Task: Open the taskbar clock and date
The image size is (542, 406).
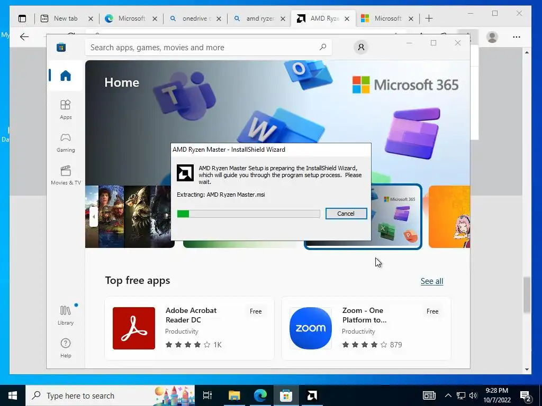Action: click(x=496, y=395)
